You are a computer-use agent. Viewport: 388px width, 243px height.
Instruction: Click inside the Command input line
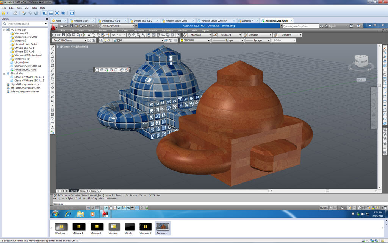[114, 203]
